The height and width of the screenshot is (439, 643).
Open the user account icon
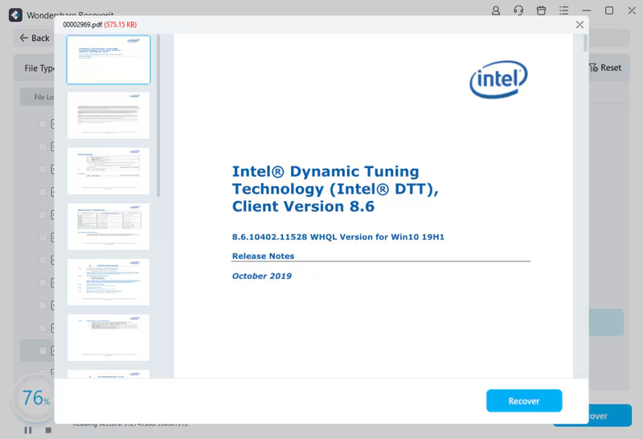[x=496, y=11]
